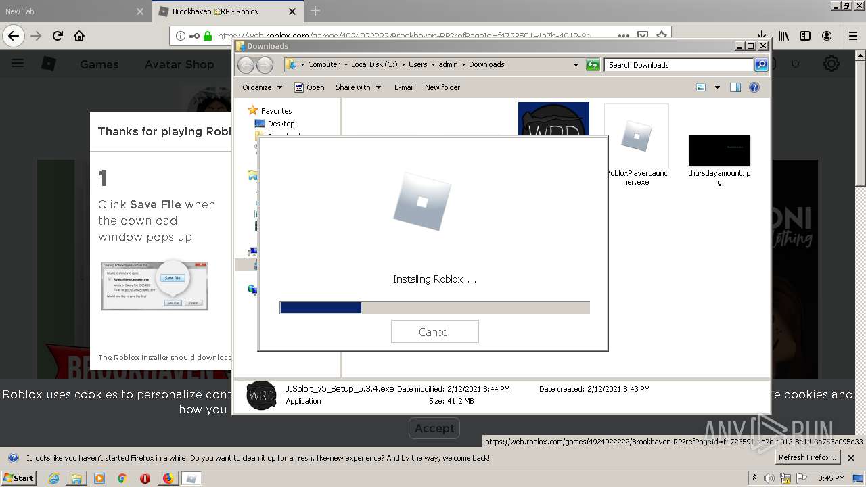Open Roblox hamburger navigation menu

18,64
